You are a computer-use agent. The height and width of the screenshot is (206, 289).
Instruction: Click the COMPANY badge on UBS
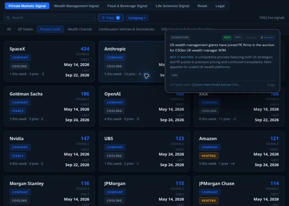[115, 147]
